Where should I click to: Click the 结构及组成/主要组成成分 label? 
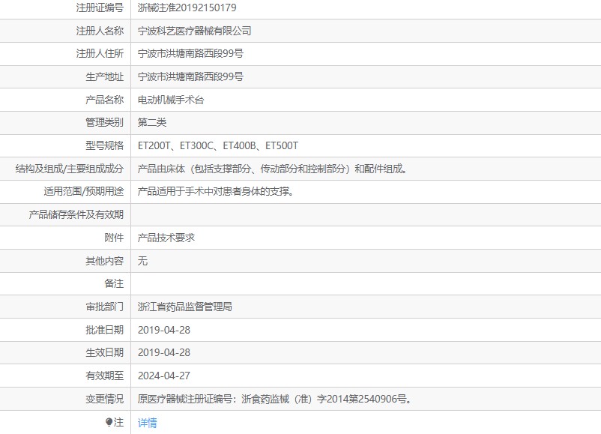point(70,169)
